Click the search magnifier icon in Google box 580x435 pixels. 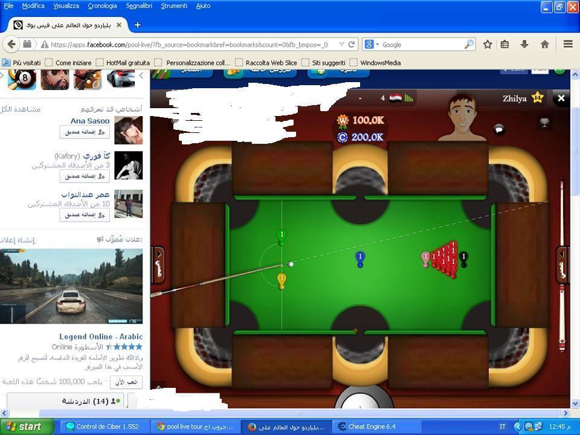(x=469, y=44)
